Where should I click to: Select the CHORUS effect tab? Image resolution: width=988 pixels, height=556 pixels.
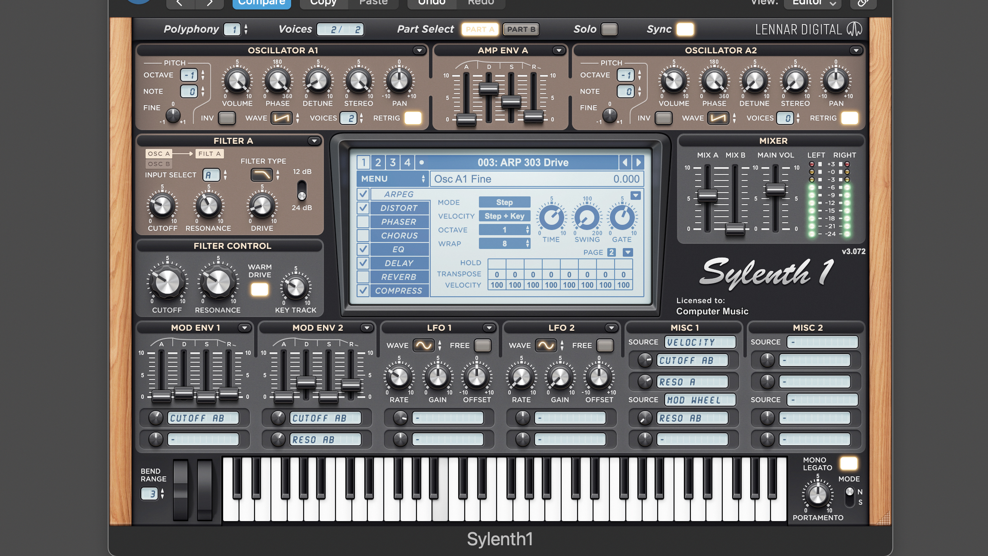tap(399, 236)
